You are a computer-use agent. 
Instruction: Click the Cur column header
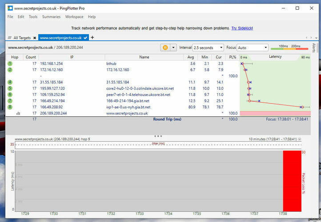tap(219, 57)
